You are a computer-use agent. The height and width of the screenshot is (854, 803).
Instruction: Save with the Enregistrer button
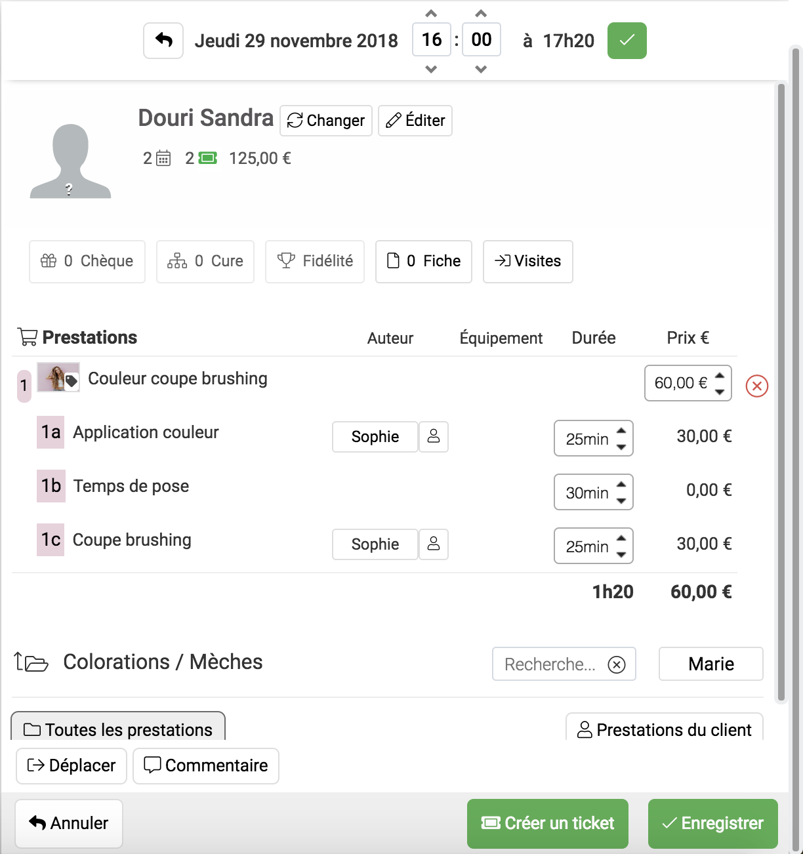[713, 824]
